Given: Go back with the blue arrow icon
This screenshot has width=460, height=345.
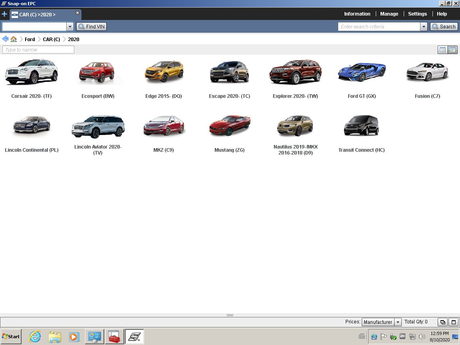Looking at the screenshot, I should (5, 39).
